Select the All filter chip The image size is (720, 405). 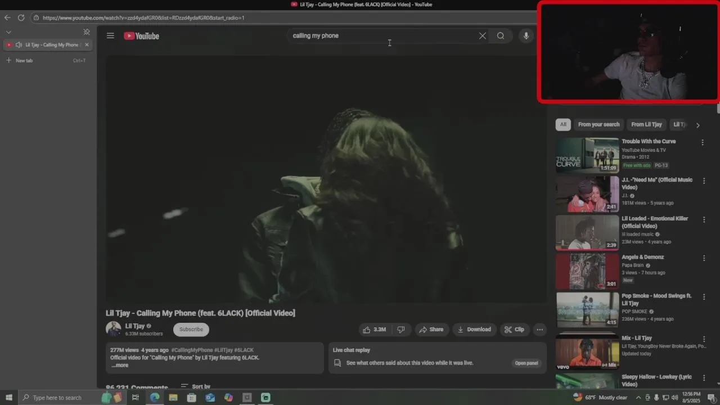coord(563,124)
